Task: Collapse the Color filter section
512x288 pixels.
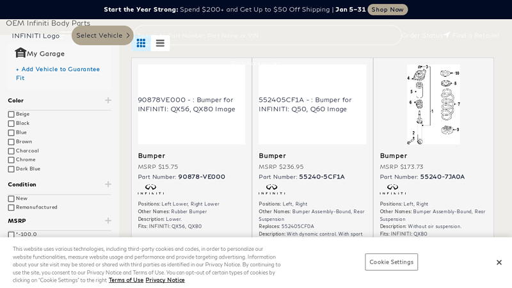Action: tap(108, 100)
